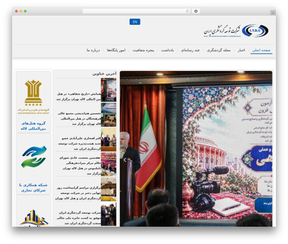
Task: Open the headline about دکتر افتخاری علی‌آبادی
Action: point(79,144)
